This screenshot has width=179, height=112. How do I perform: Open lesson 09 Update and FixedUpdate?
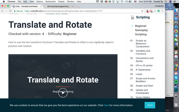coord(142,92)
